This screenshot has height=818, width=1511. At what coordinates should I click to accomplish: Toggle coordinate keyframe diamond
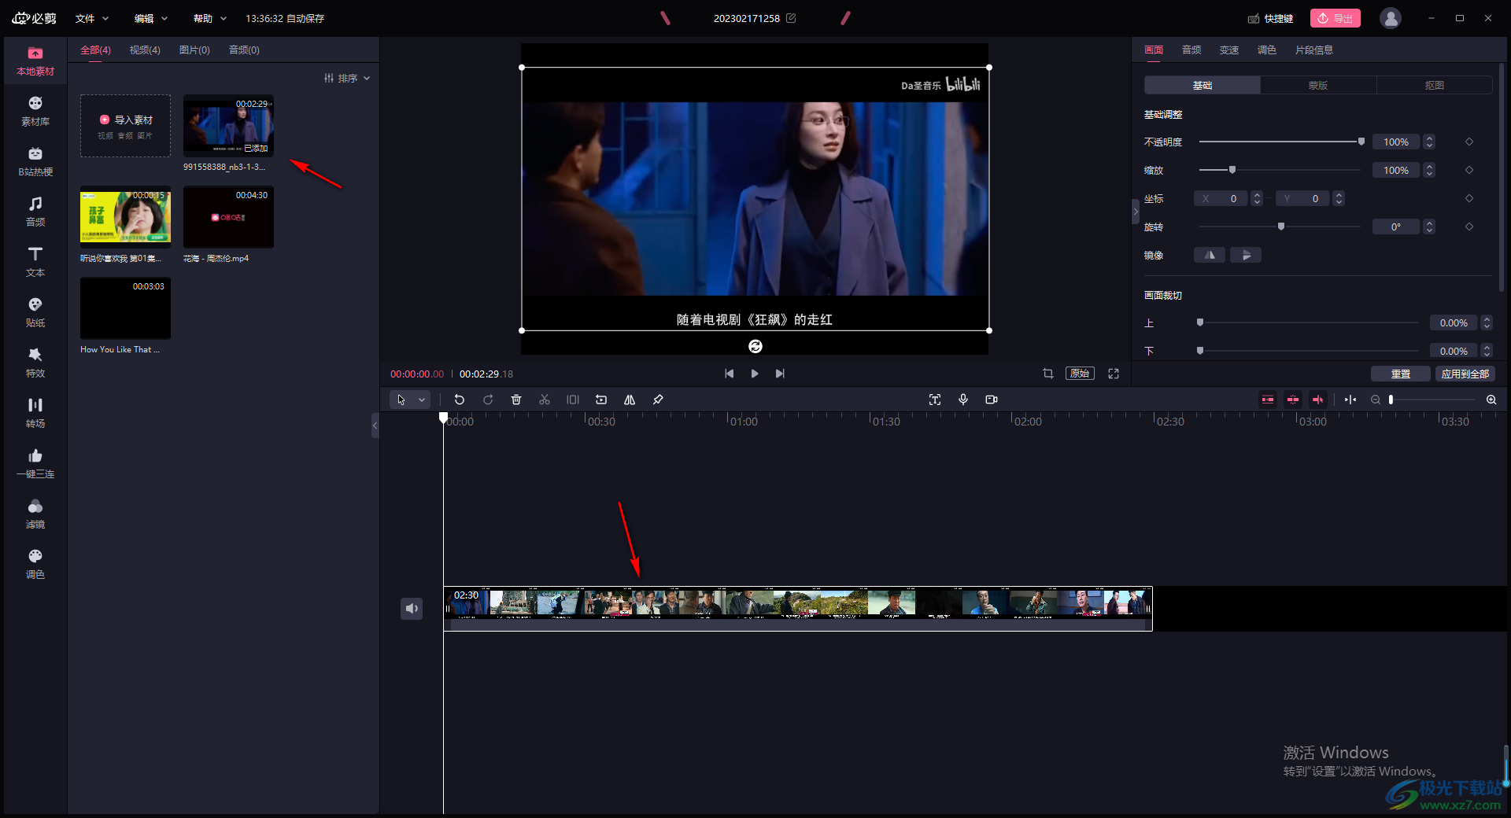coord(1469,198)
